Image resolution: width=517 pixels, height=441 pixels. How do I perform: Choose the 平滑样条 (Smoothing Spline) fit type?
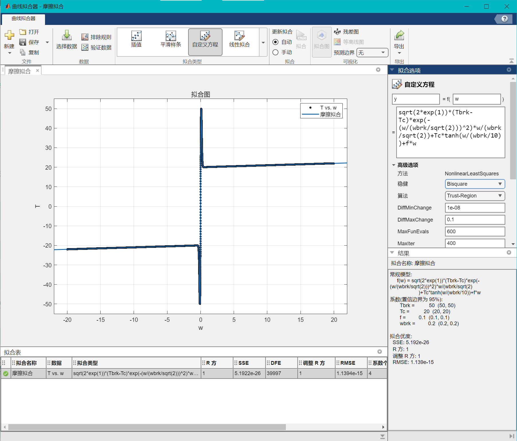(x=171, y=39)
